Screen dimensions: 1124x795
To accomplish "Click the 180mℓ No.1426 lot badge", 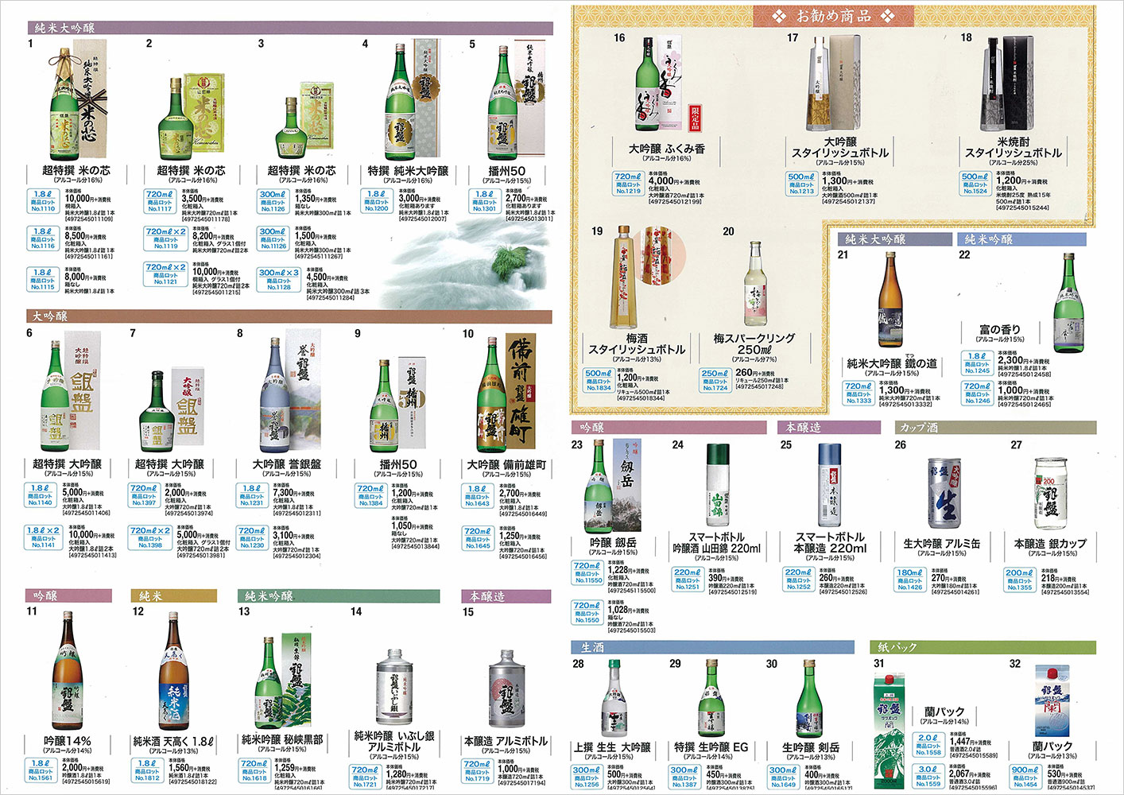I will tap(910, 579).
